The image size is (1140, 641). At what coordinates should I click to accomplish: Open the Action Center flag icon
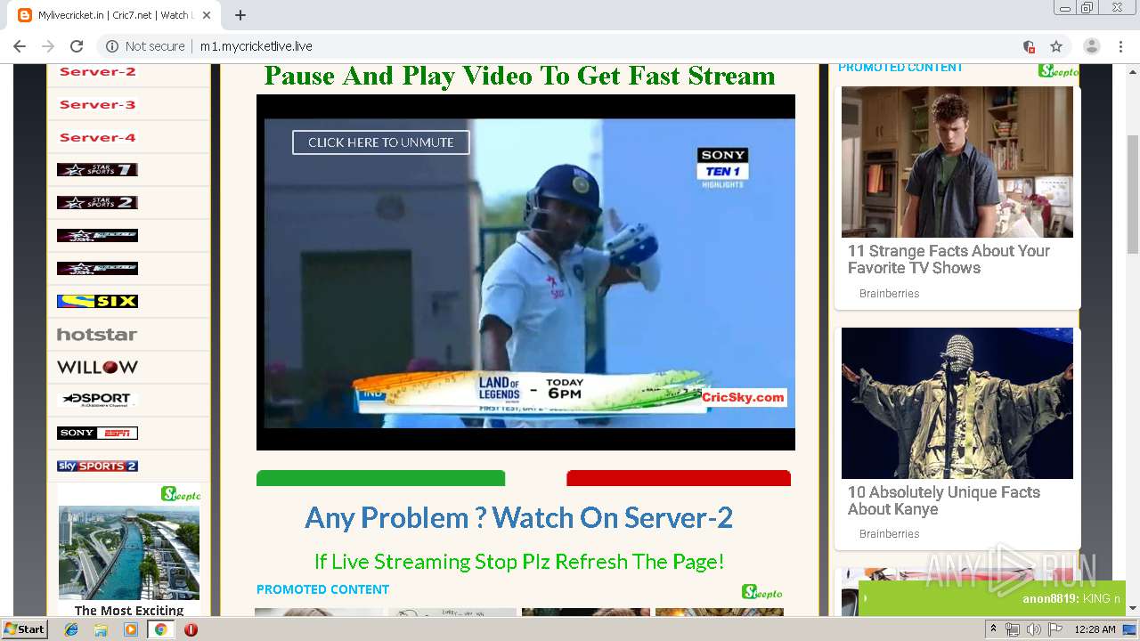(x=1055, y=629)
